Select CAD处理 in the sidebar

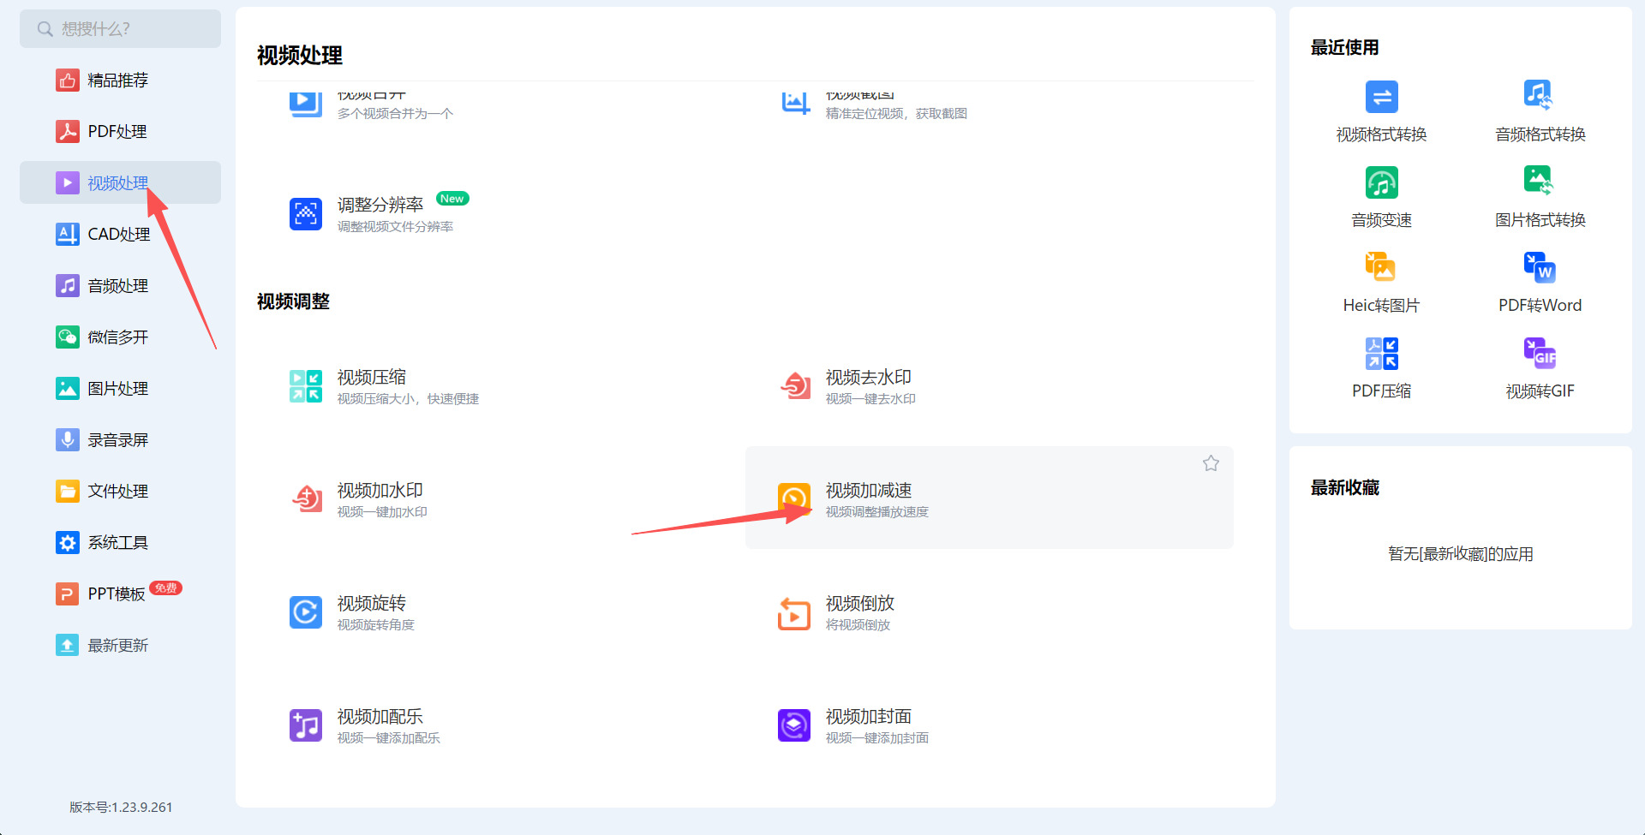click(120, 235)
